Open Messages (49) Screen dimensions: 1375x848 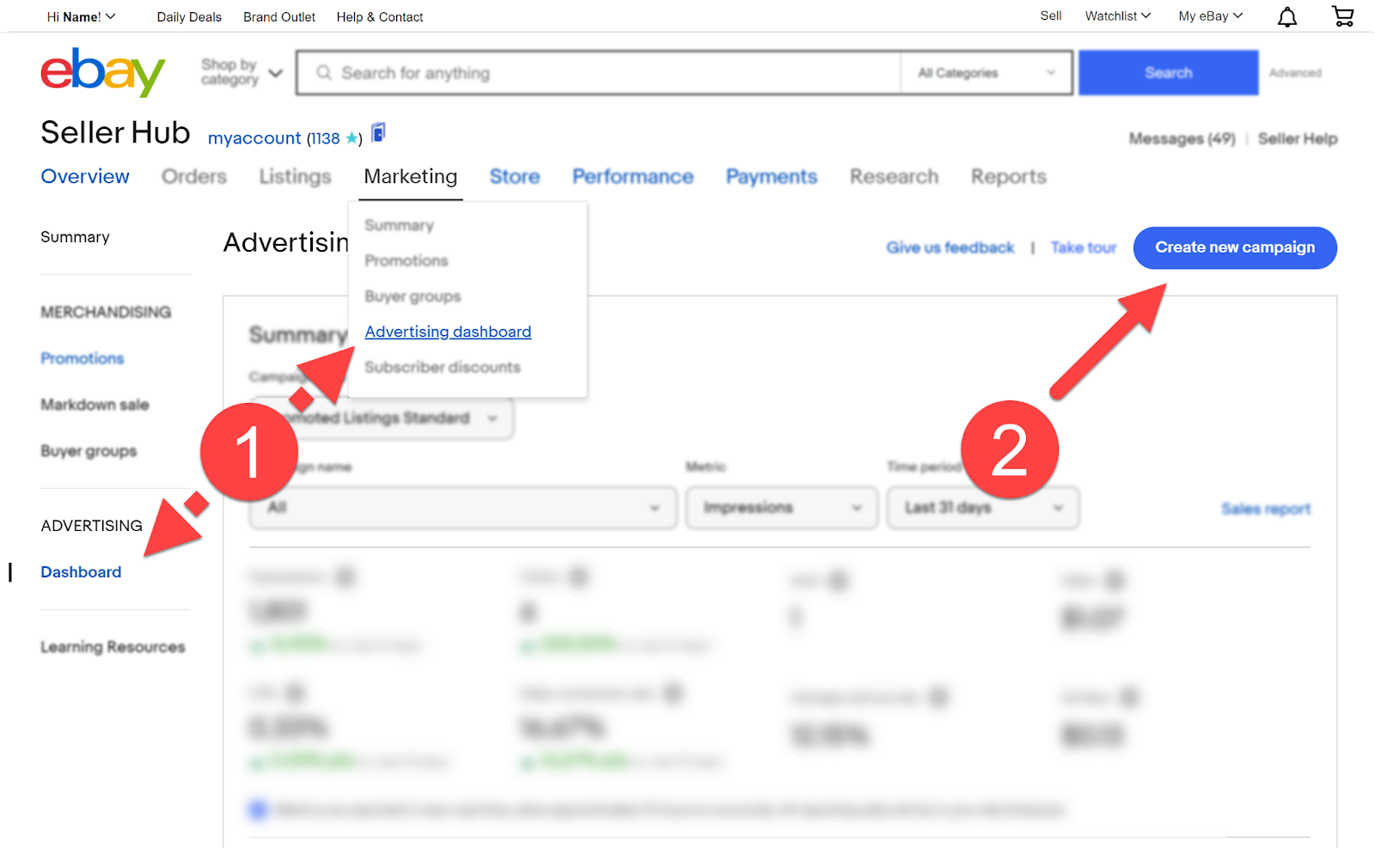coord(1182,138)
